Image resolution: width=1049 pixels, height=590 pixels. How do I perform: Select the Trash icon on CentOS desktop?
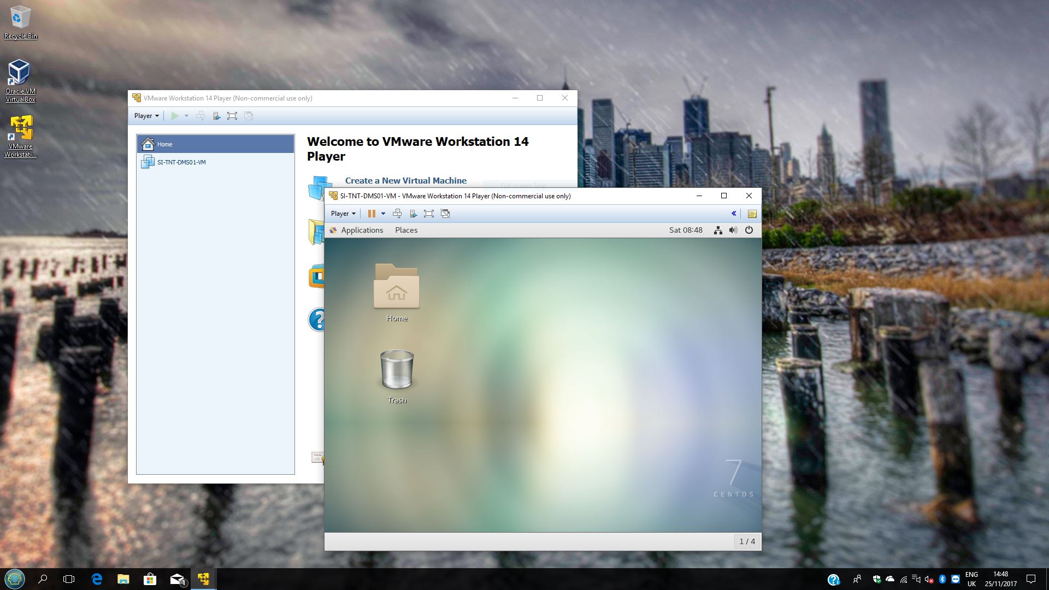point(397,377)
